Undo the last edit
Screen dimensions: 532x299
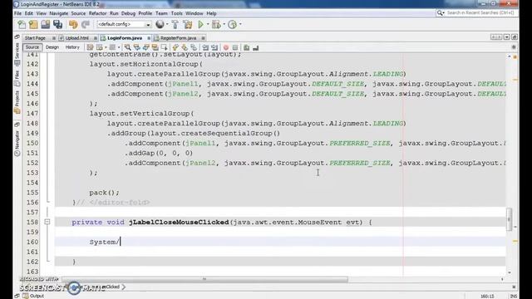click(x=73, y=24)
